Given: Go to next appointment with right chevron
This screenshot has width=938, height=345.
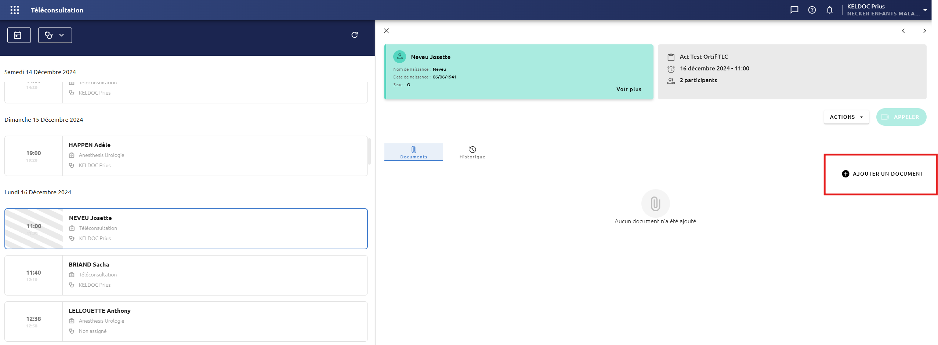Looking at the screenshot, I should (924, 31).
